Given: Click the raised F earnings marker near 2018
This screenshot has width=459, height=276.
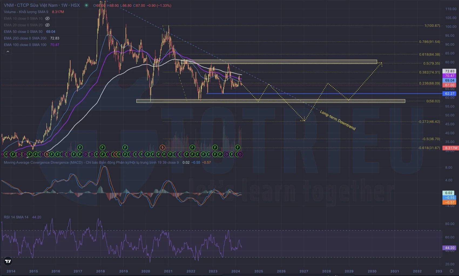Looking at the screenshot, I should click(x=102, y=147).
